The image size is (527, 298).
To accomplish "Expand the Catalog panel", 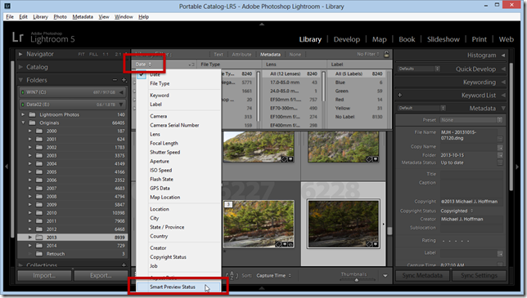I will point(20,67).
